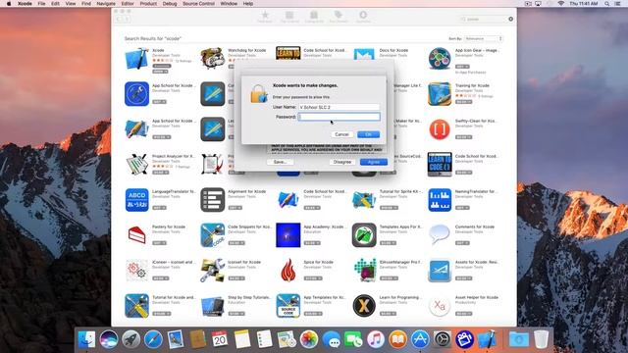Open the Debug menu
This screenshot has width=628, height=353.
point(170,4)
